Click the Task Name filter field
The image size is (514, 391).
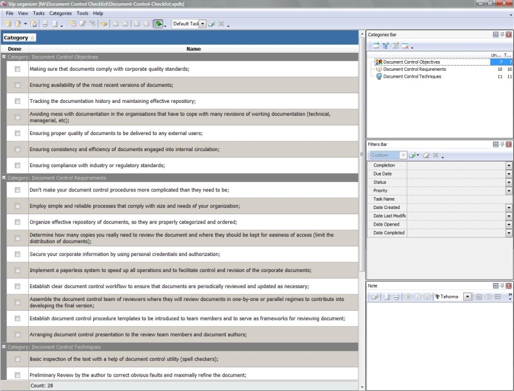pyautogui.click(x=456, y=199)
